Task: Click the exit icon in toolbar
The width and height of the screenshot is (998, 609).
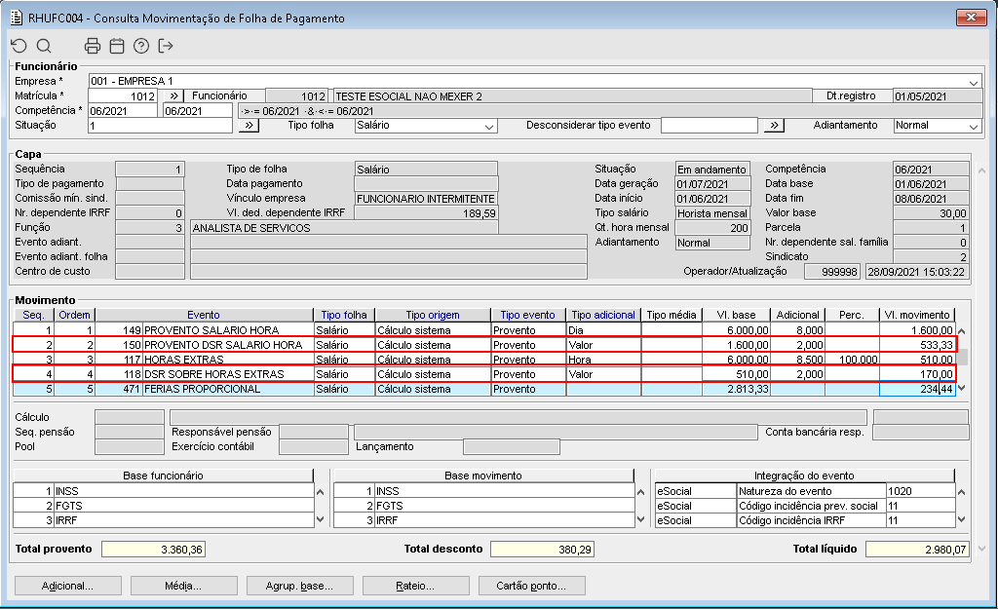Action: pos(166,46)
